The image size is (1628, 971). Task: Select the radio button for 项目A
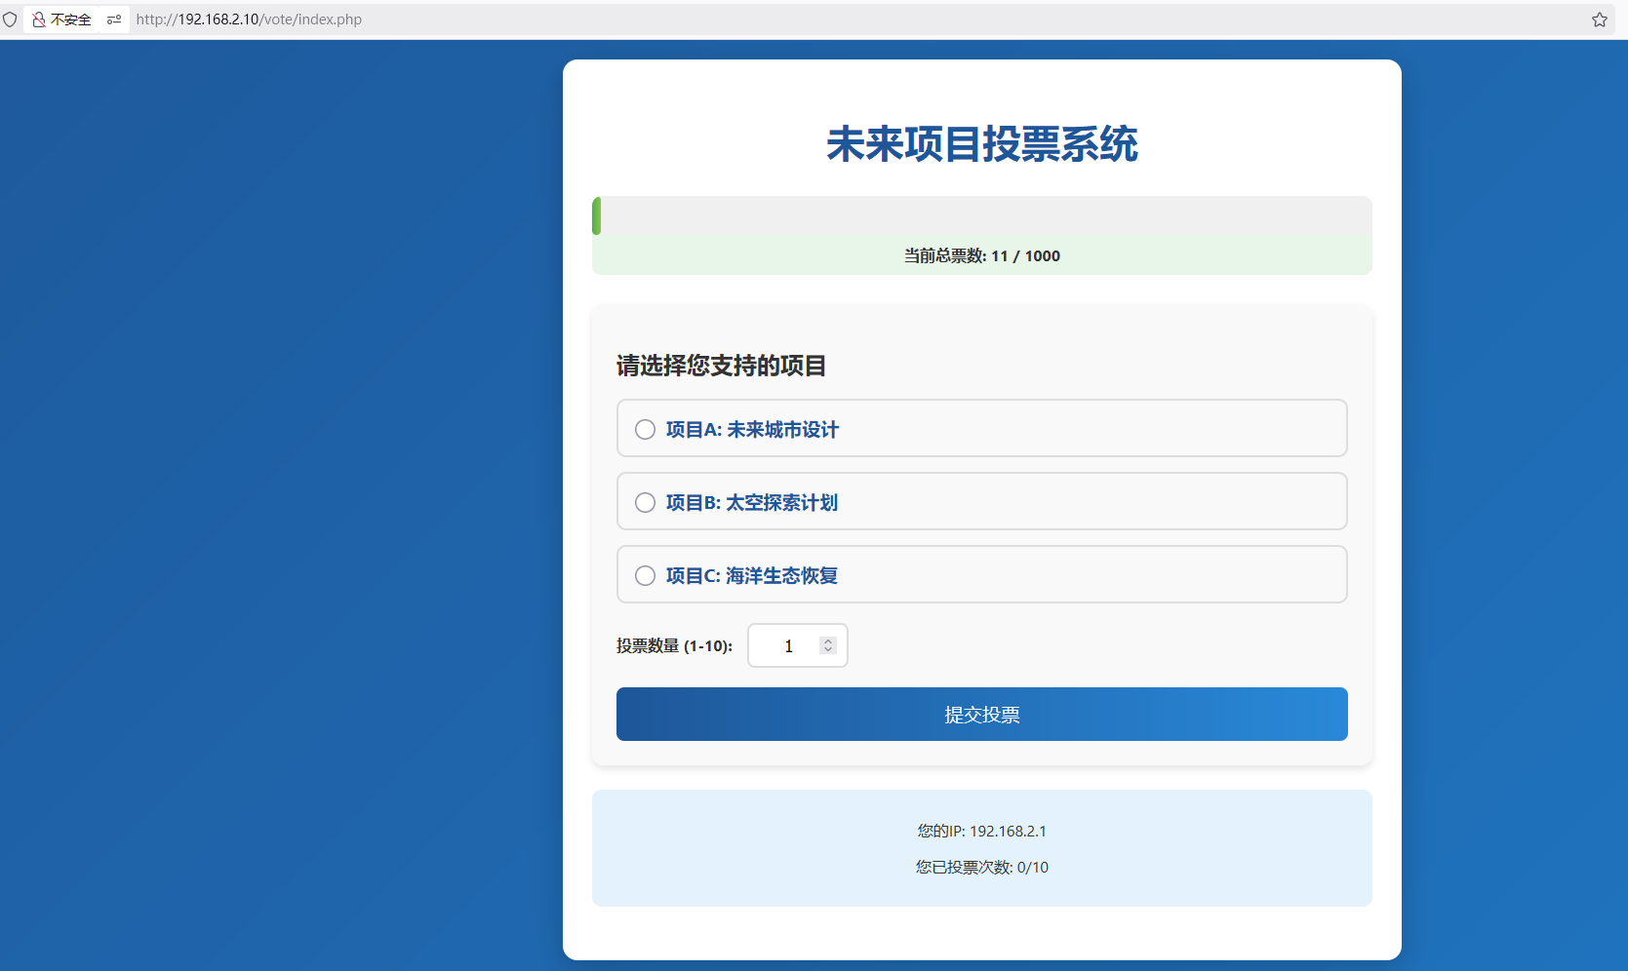[x=645, y=430]
